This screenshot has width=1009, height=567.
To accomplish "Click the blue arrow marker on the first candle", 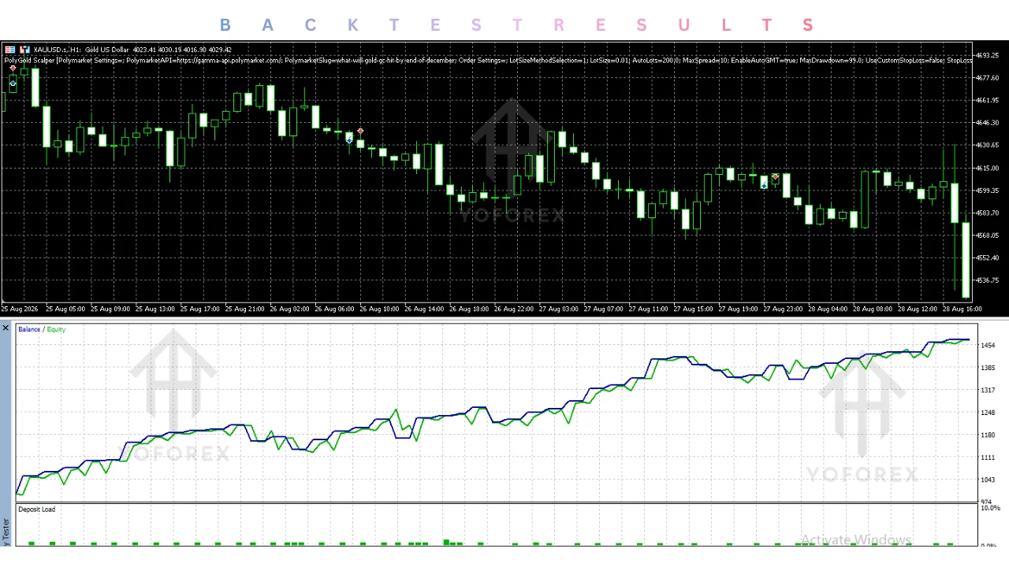I will click(x=13, y=83).
